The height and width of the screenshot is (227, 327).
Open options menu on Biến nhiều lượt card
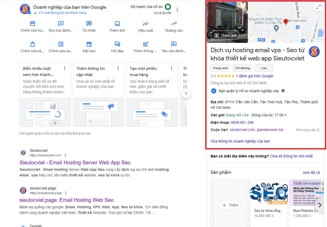click(x=65, y=68)
